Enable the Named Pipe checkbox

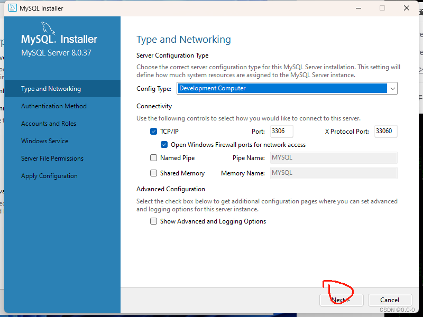[x=153, y=157]
